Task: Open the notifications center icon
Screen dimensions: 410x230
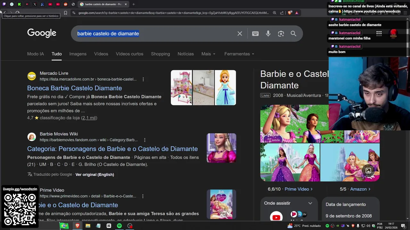Action: click(x=403, y=226)
